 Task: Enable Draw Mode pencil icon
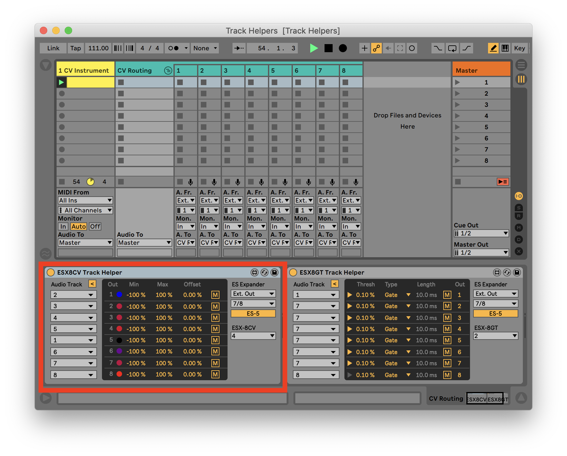tap(493, 48)
